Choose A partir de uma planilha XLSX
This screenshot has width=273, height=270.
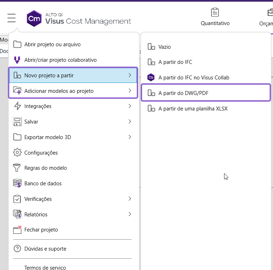tap(193, 109)
